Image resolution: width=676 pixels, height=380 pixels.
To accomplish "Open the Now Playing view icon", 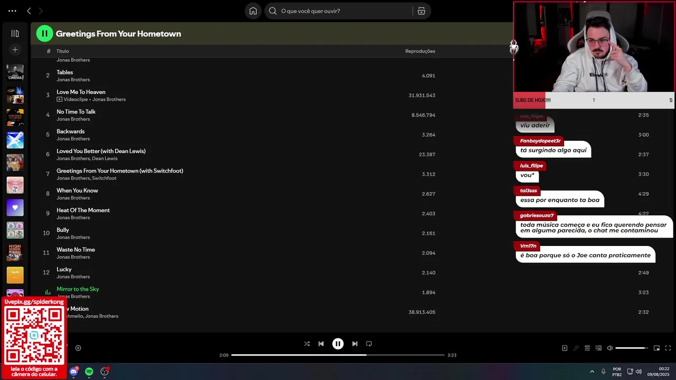I will [x=565, y=348].
